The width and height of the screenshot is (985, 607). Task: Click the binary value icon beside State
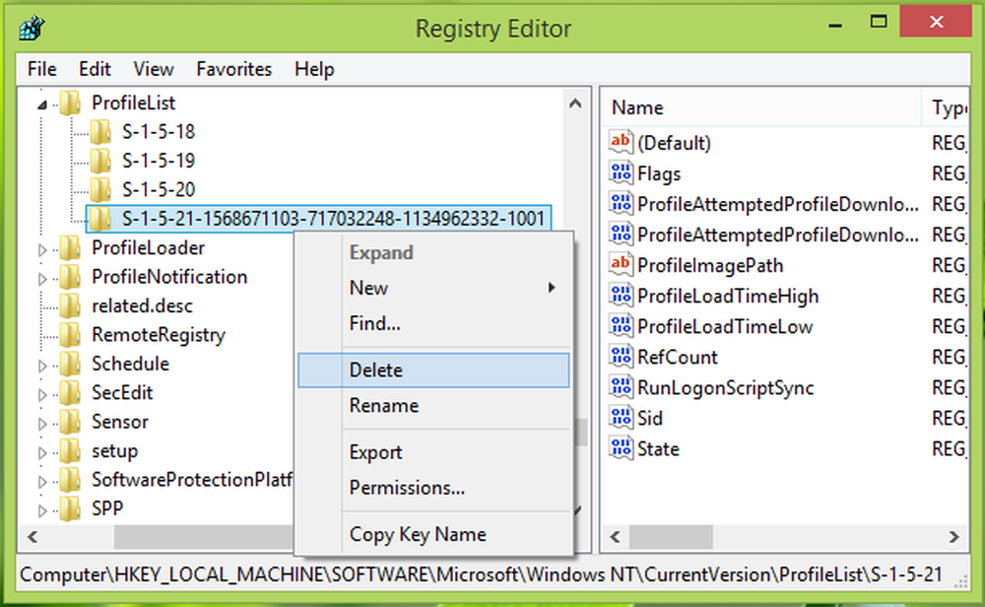click(x=621, y=448)
